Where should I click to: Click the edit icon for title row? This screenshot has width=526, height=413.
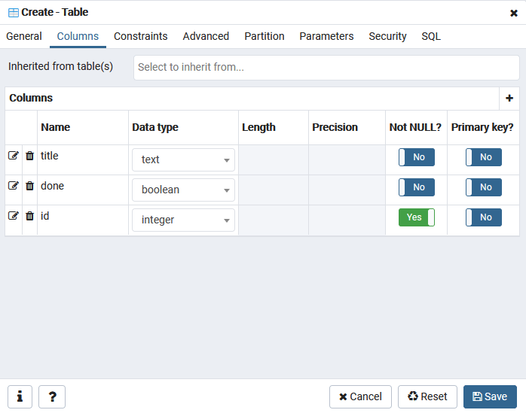14,156
